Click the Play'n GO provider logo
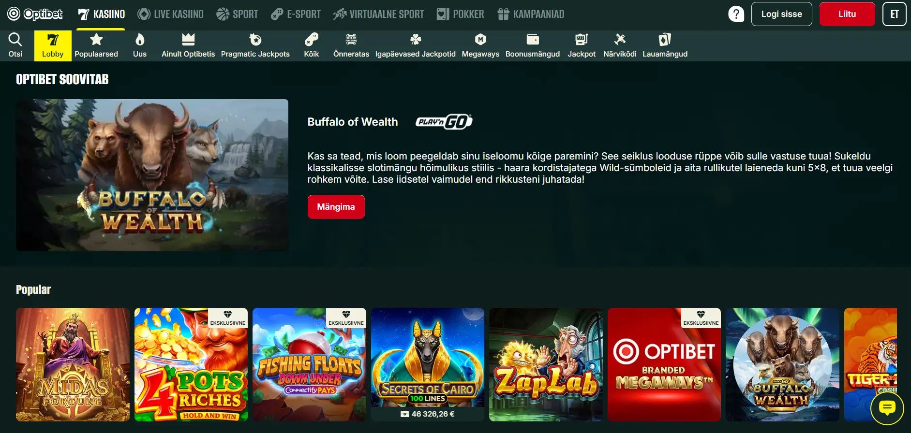 coord(444,122)
